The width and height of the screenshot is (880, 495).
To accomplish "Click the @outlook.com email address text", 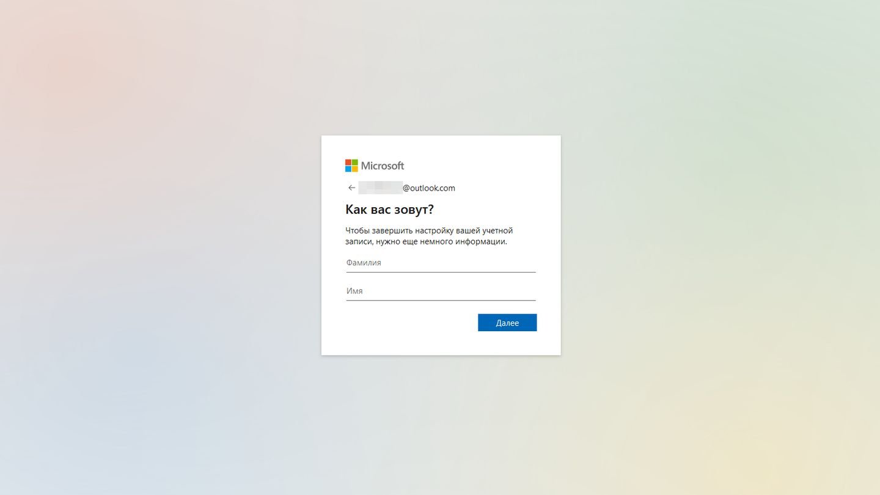I will (x=407, y=188).
